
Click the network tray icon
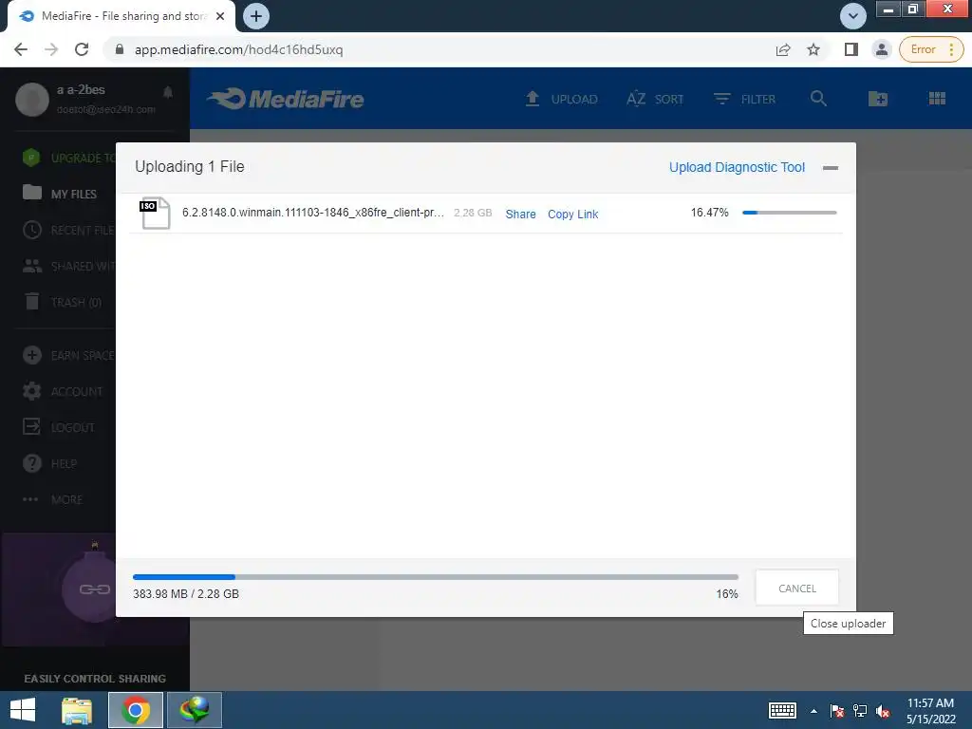pos(860,711)
